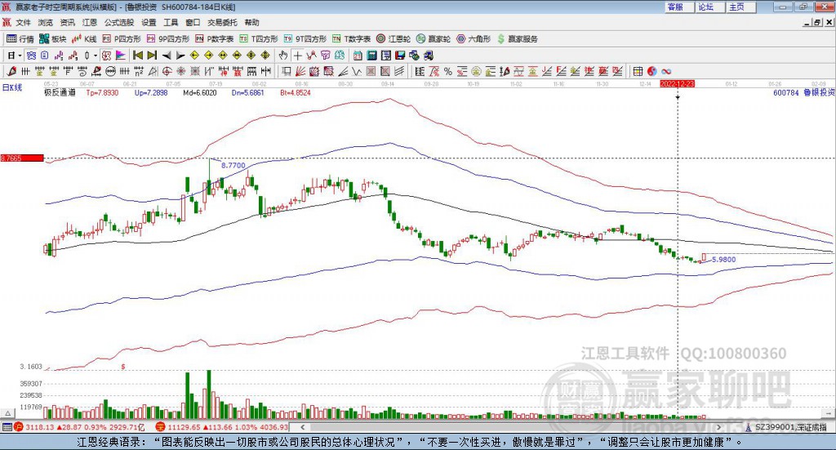Select the zigzag wave line tool
The height and width of the screenshot is (450, 836).
click(356, 71)
